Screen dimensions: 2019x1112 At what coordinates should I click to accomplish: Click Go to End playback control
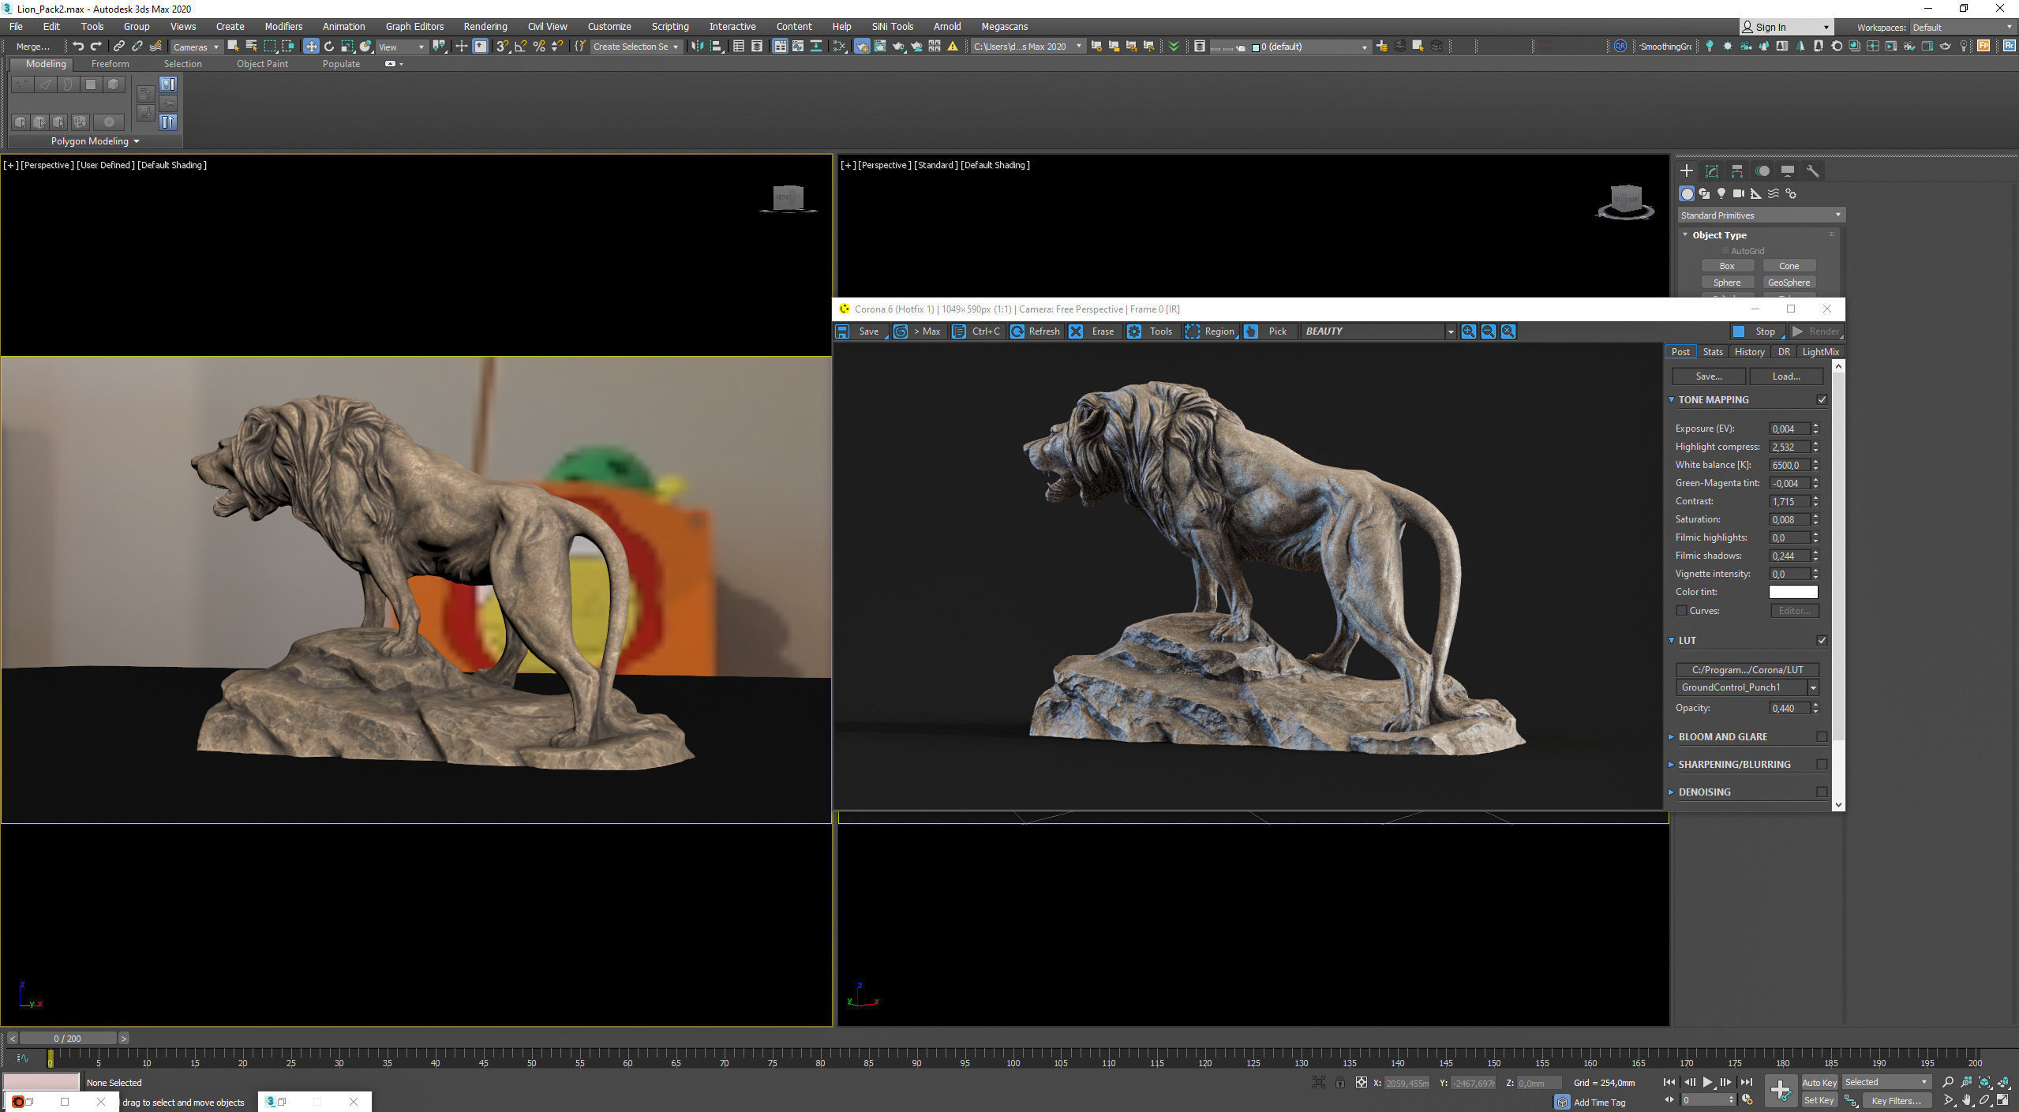pyautogui.click(x=1747, y=1082)
